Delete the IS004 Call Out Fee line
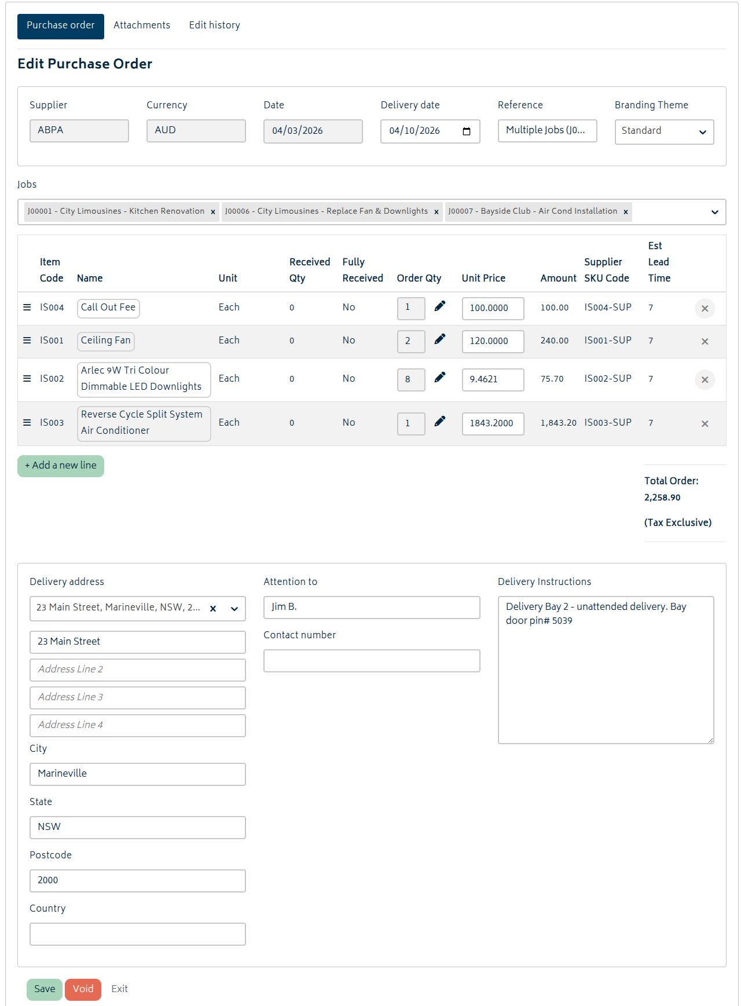Image resolution: width=741 pixels, height=1006 pixels. tap(705, 309)
